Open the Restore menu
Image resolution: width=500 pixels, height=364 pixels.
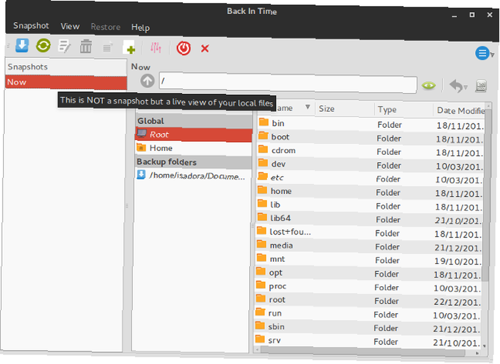coord(105,27)
